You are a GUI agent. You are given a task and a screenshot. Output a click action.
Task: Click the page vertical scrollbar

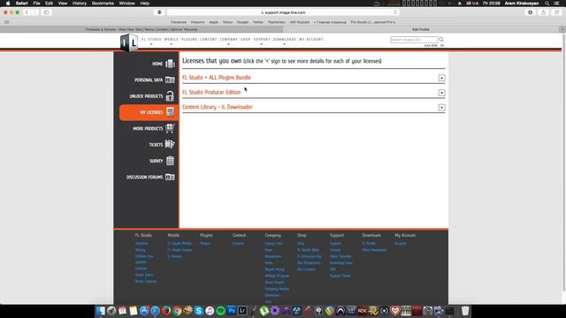(x=563, y=163)
